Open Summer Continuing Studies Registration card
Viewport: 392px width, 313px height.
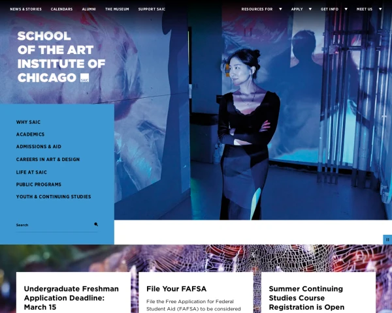(318, 293)
